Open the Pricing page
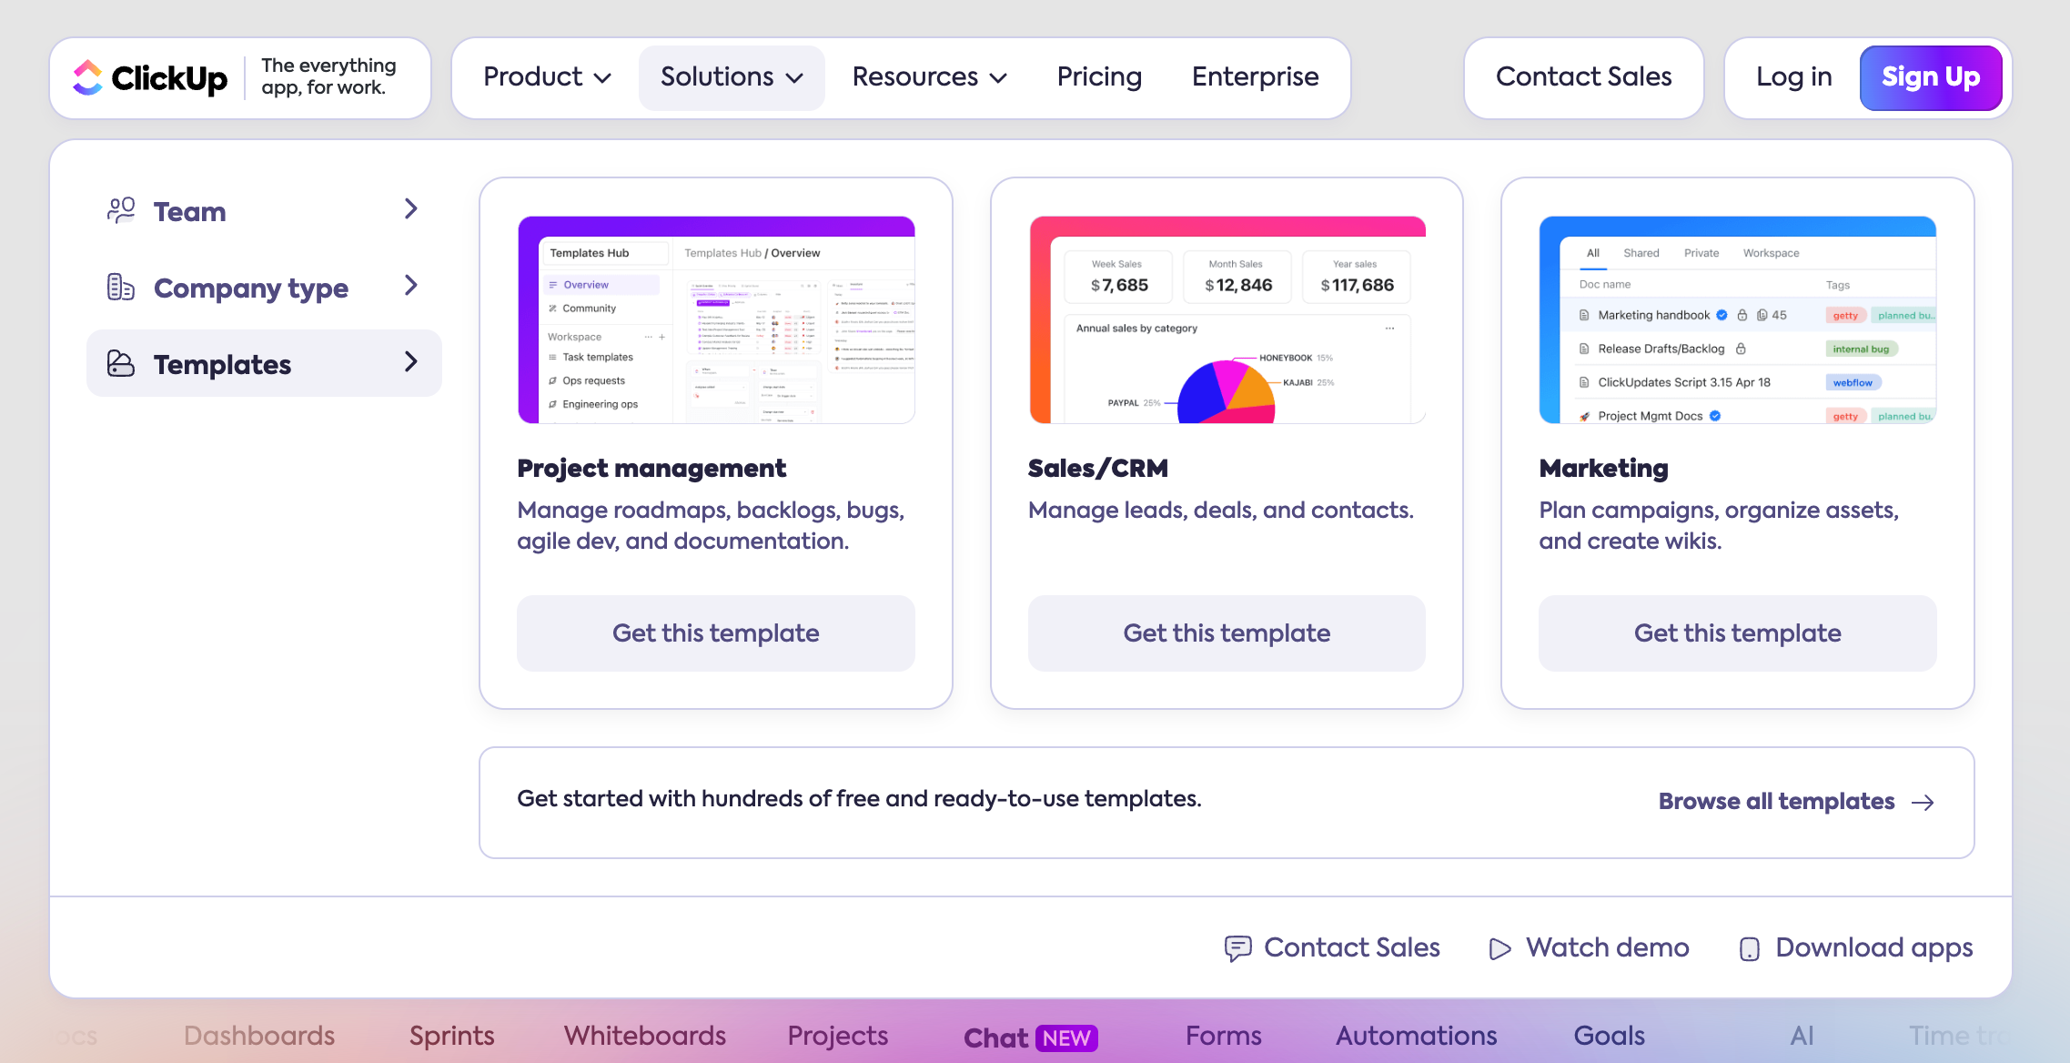The width and height of the screenshot is (2070, 1063). [1099, 77]
